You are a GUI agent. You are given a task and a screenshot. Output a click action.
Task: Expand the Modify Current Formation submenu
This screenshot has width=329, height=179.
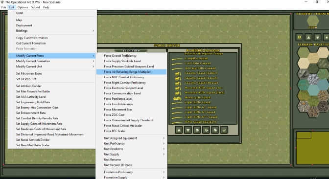pyautogui.click(x=52, y=61)
